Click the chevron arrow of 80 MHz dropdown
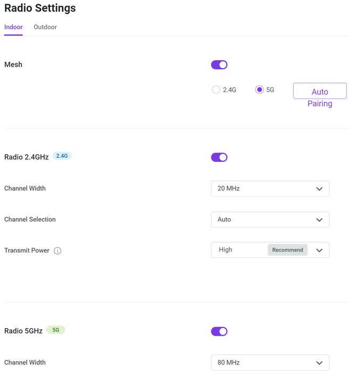Screen dimensions: 349x373 pyautogui.click(x=319, y=363)
